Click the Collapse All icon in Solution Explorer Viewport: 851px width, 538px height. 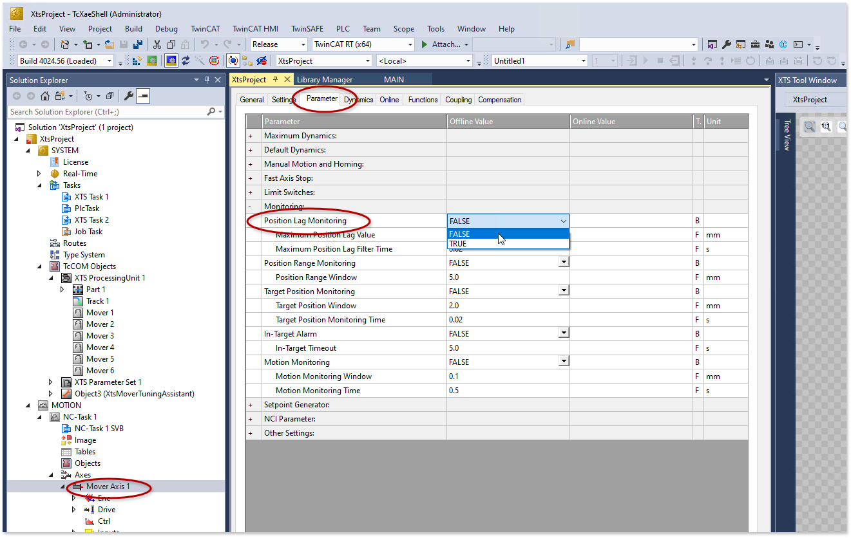click(x=110, y=96)
